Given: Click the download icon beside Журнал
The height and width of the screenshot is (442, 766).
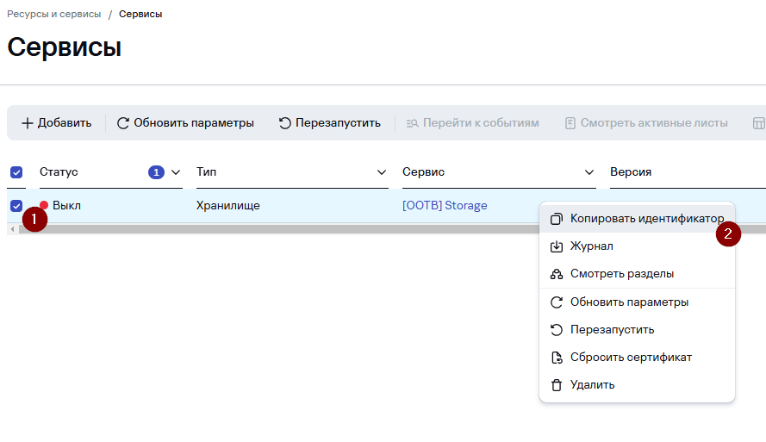Looking at the screenshot, I should click(557, 246).
